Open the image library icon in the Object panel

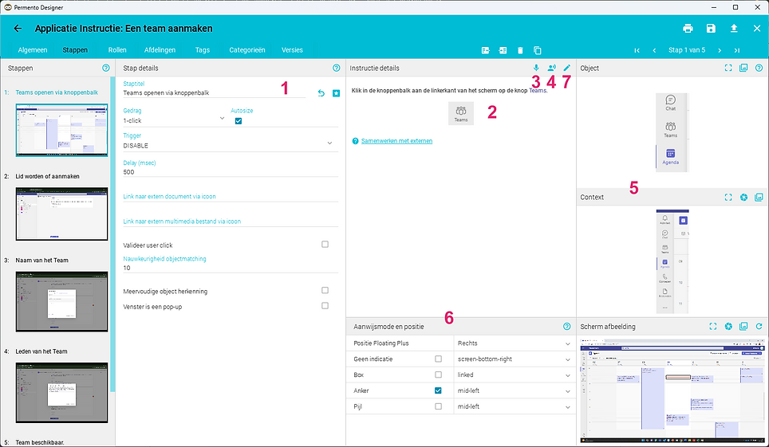pos(743,69)
